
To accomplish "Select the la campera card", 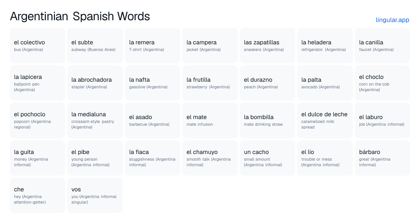I will [x=210, y=46].
